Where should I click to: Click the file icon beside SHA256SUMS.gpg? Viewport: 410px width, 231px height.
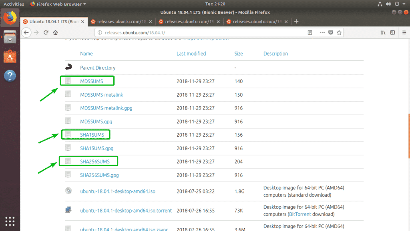click(68, 174)
